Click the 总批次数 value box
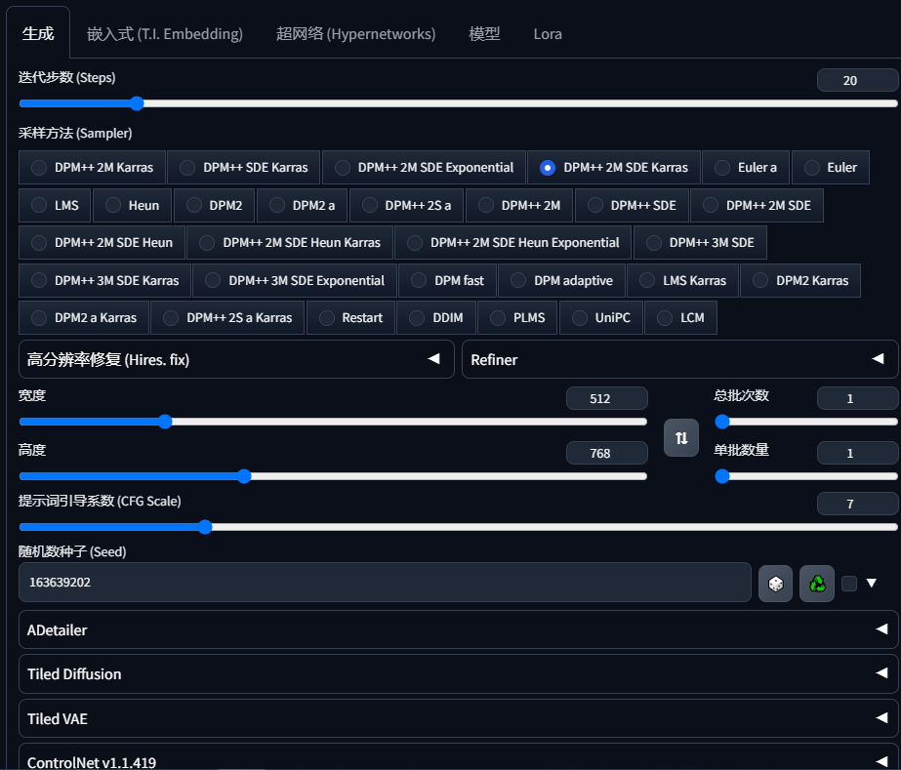901x770 pixels. (x=857, y=398)
